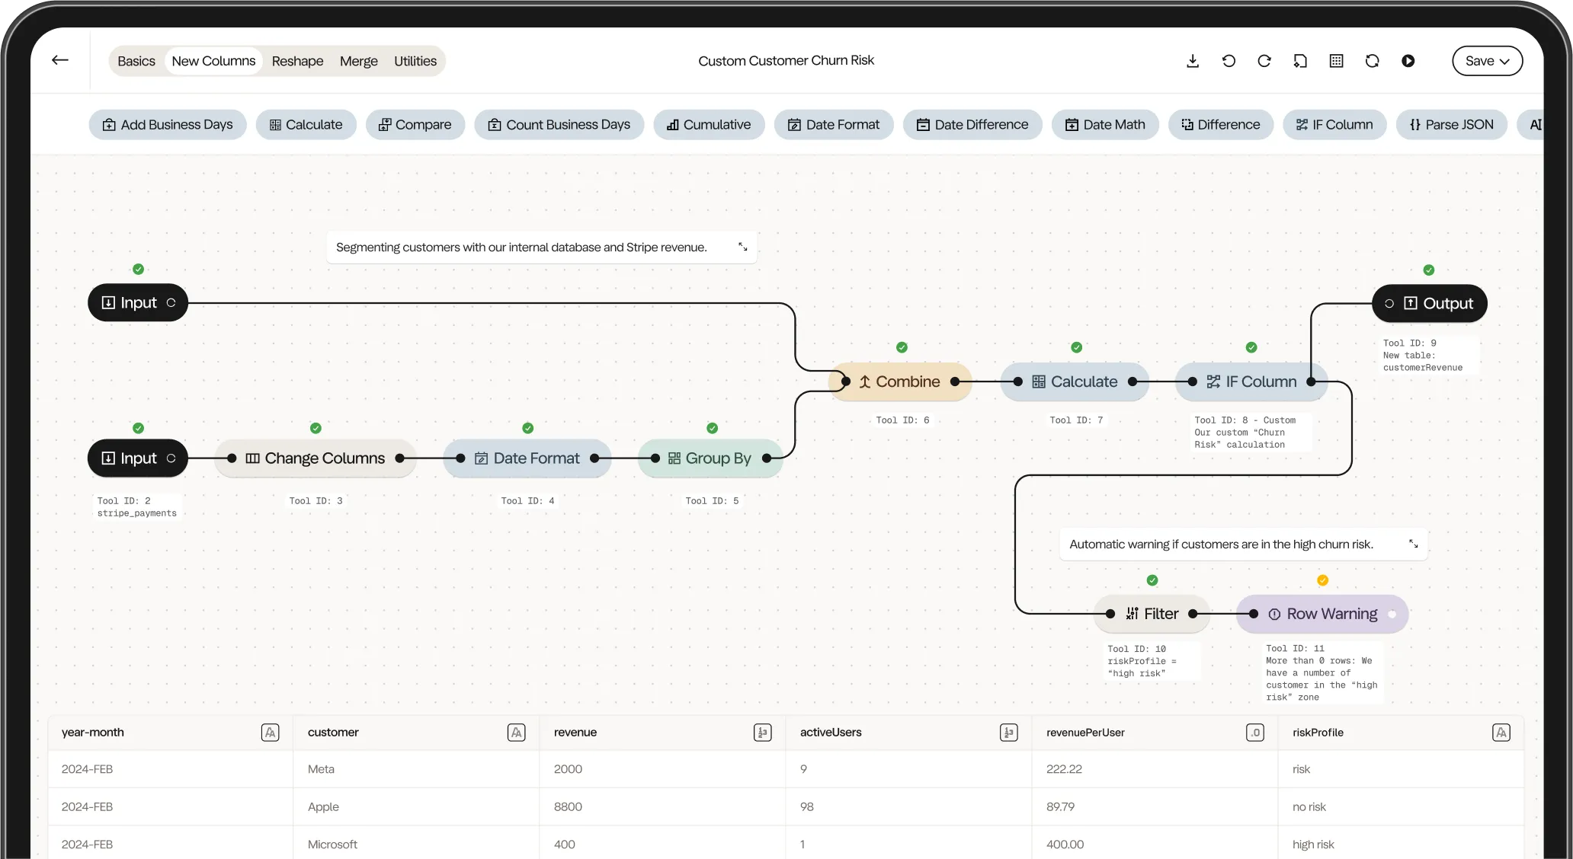Select the Combine node on canvas
The image size is (1573, 859).
coord(900,382)
